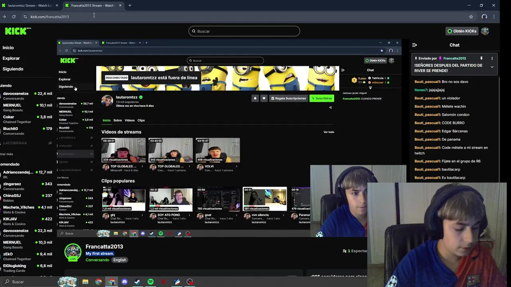Click the 08:49:01 video thumbnail in the stream
Screen dimensions: 511x287
(x=123, y=150)
